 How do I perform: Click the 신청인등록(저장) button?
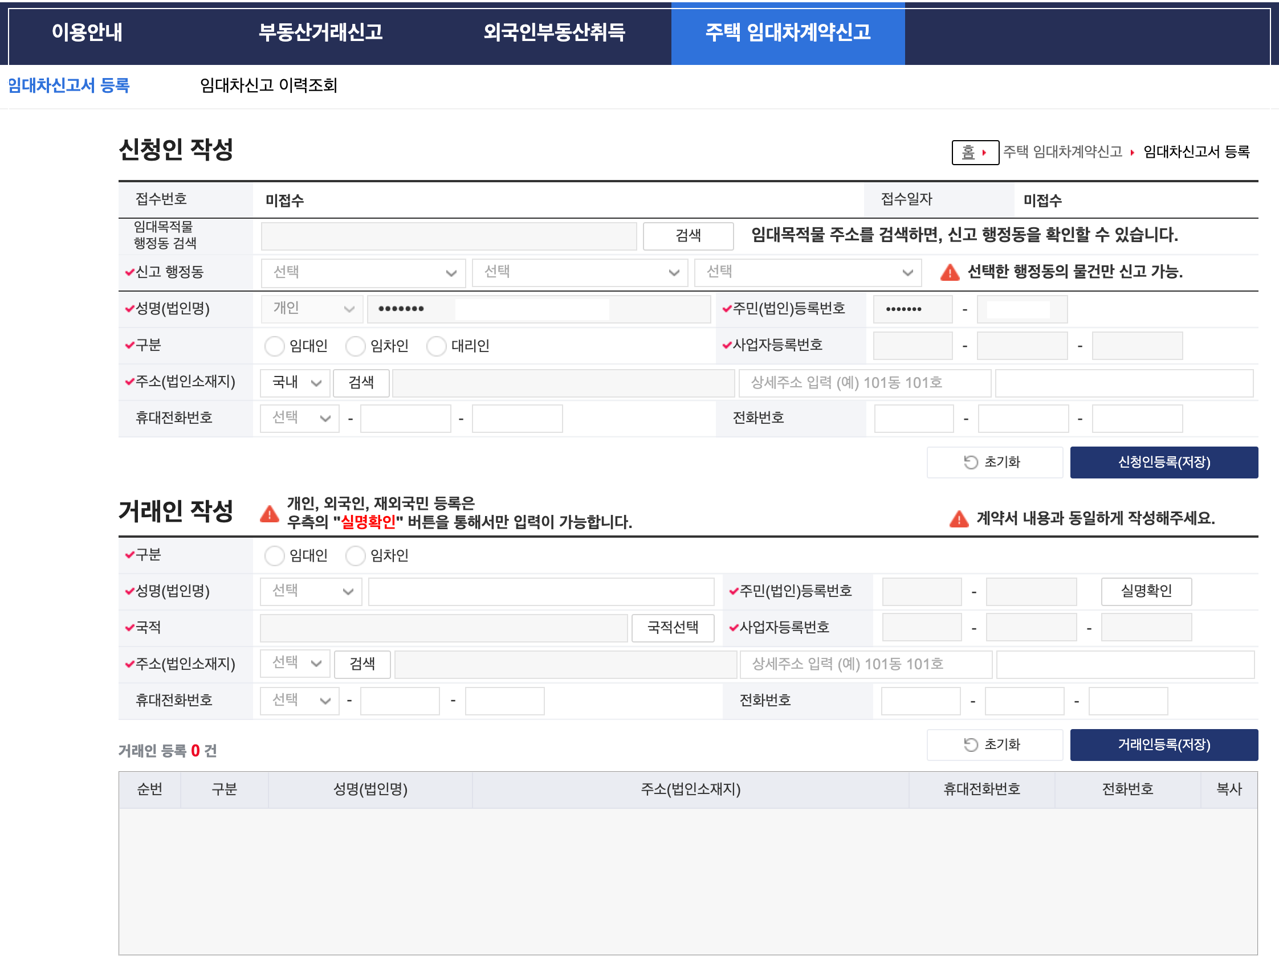[1163, 462]
